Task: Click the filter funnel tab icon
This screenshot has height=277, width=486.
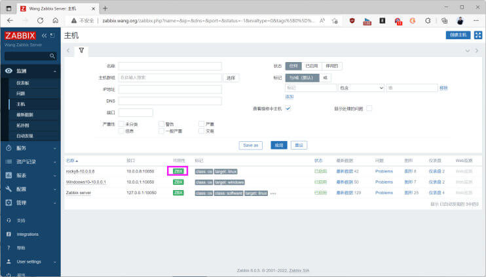Action: coord(81,50)
